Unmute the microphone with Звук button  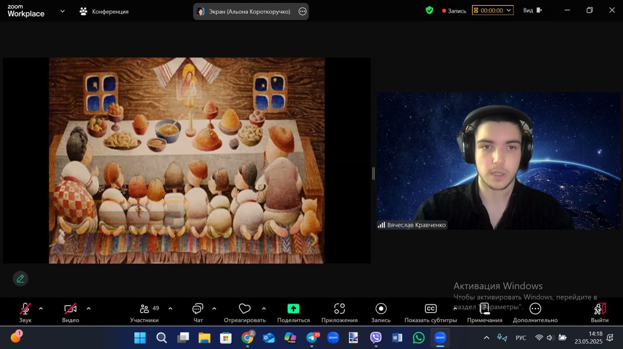tap(25, 312)
